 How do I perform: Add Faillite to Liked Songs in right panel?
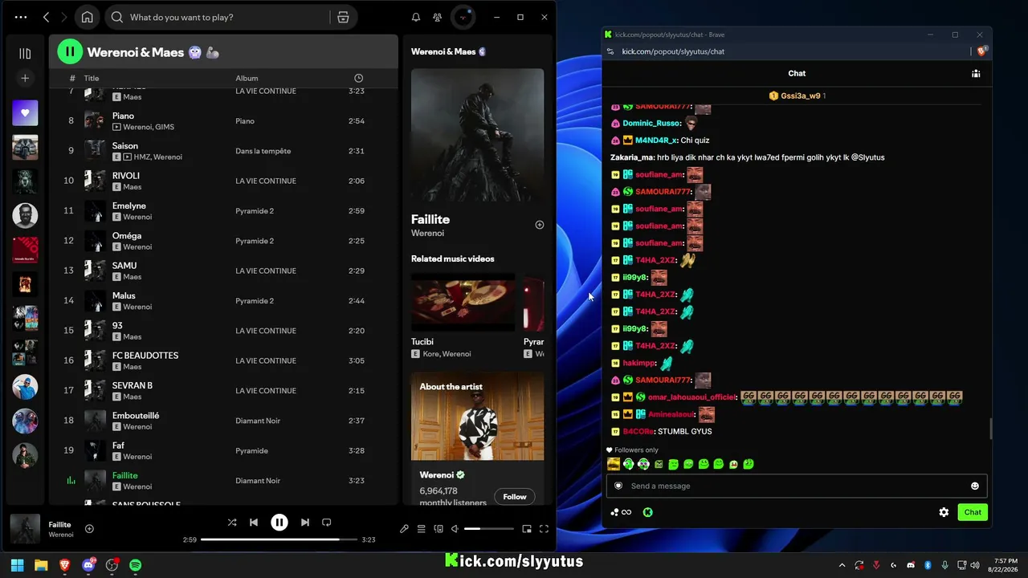coord(540,225)
